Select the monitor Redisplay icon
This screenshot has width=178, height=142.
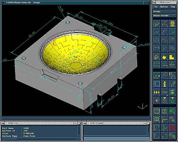tap(157, 111)
